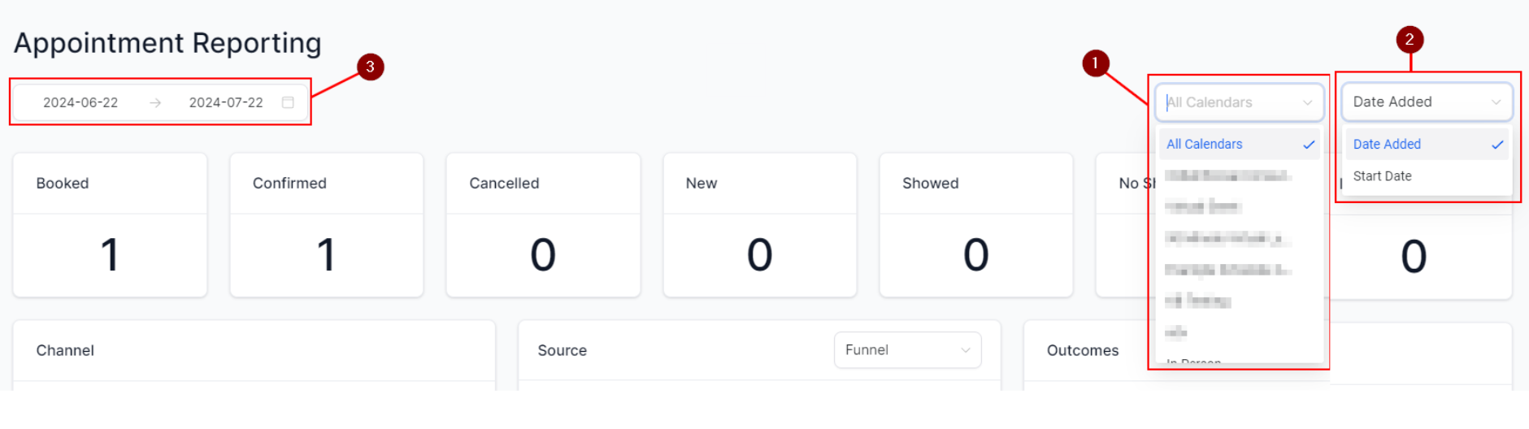1529x429 pixels.
Task: Pick All Calendars in the calendar list
Action: coord(1204,145)
